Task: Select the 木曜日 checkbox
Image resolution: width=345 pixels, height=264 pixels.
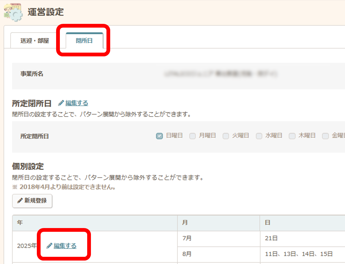Action: tap(292, 136)
